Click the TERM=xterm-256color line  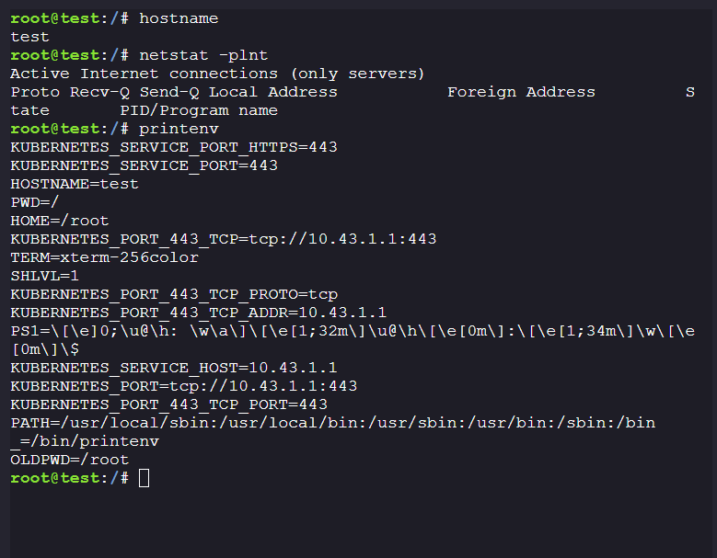[x=104, y=257]
